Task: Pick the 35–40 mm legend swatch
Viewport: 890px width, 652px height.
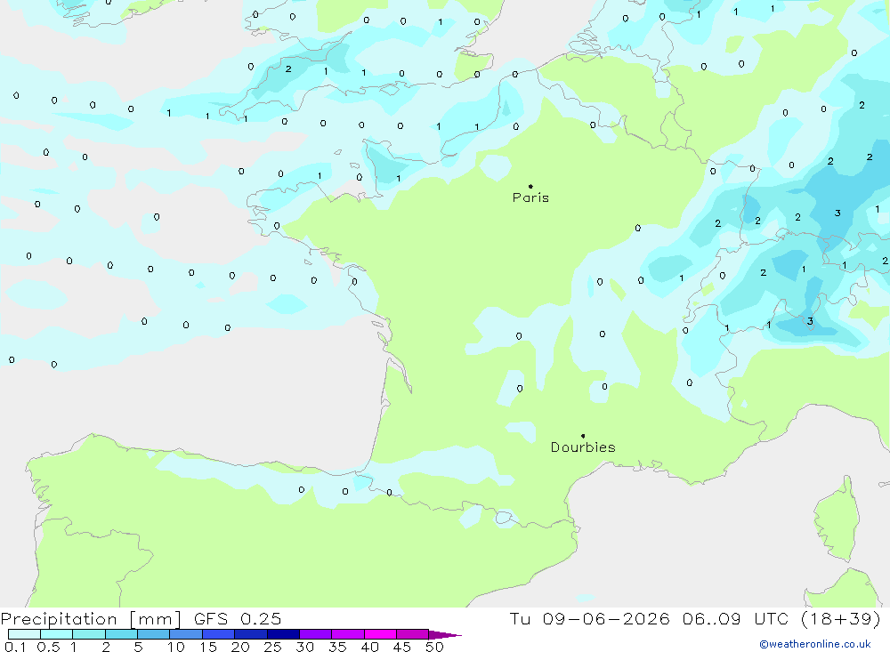Action: (348, 634)
